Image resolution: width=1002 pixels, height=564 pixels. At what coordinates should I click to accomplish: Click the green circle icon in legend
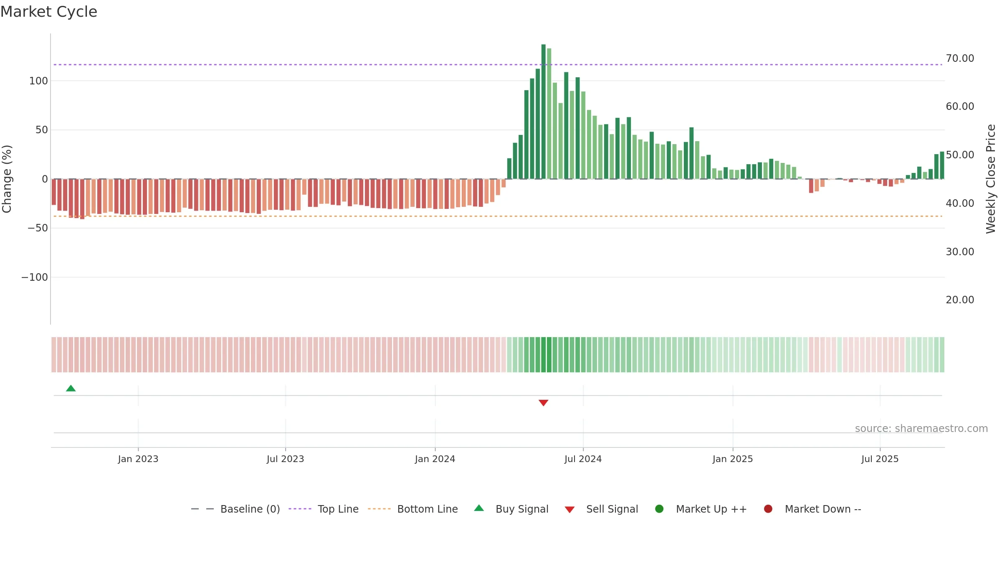pyautogui.click(x=659, y=508)
